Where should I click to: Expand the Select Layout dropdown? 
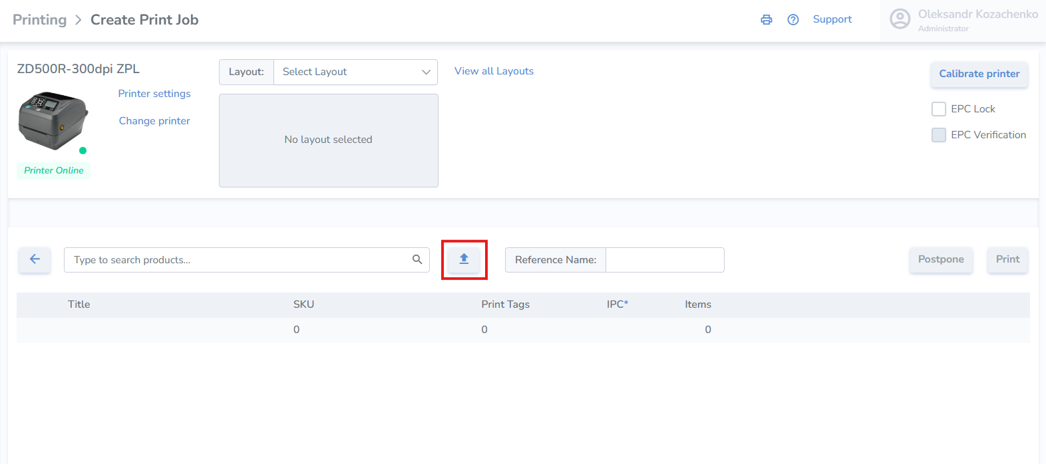(355, 72)
